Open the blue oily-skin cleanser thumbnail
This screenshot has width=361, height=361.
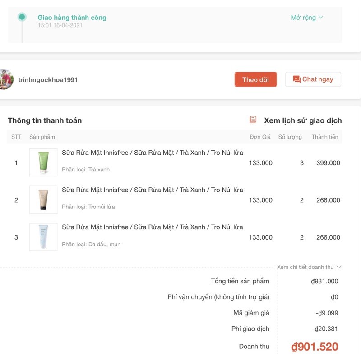pos(43,237)
